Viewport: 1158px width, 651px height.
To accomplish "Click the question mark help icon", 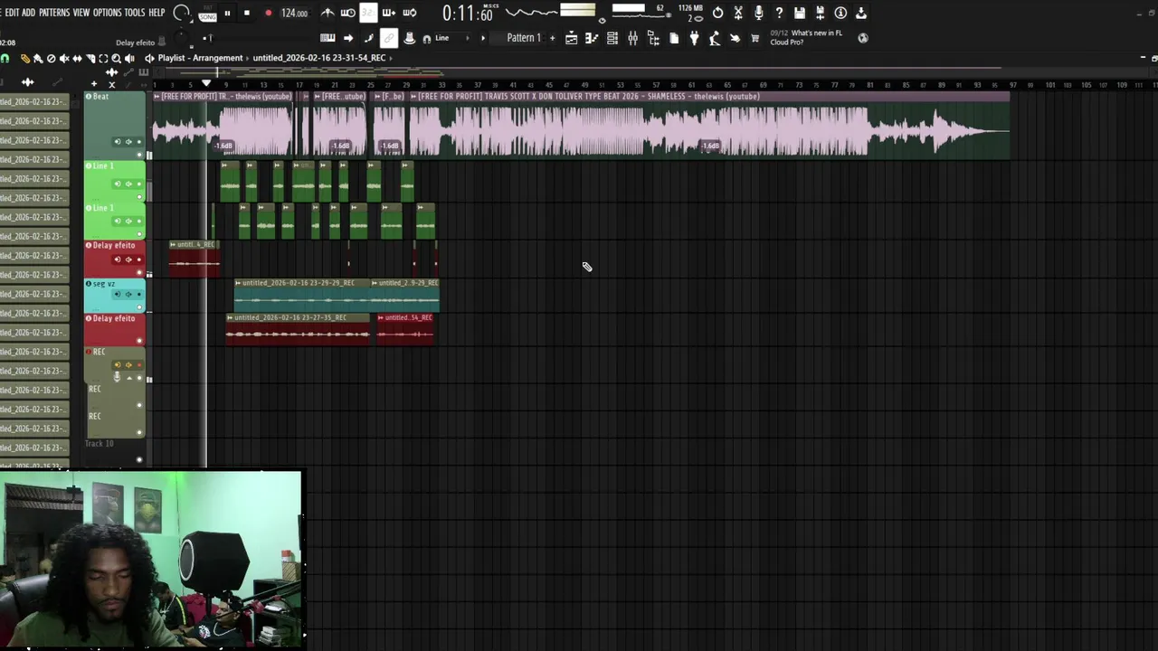I will tap(779, 13).
